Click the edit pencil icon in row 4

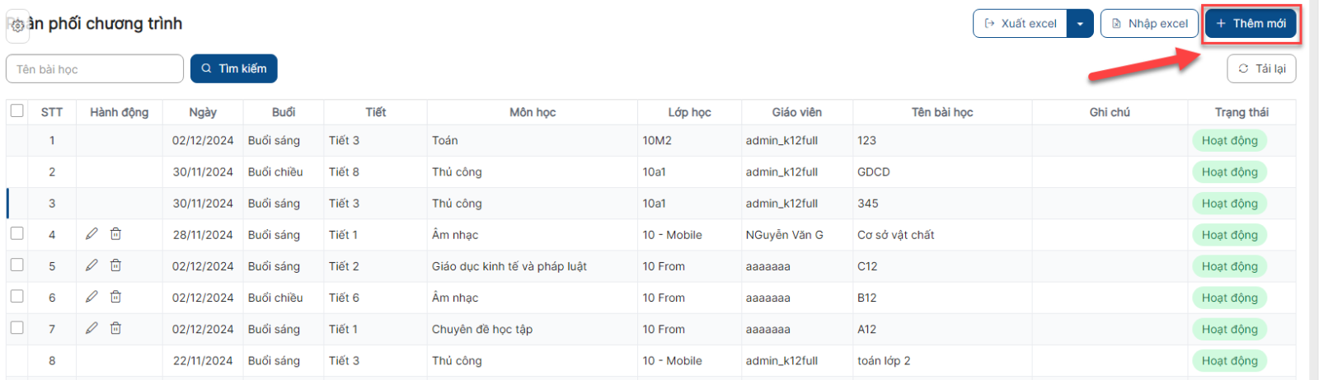coord(92,234)
